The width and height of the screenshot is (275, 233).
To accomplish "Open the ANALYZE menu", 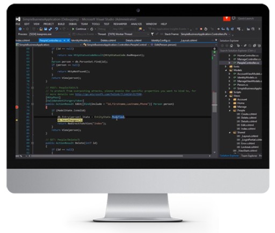I will coord(136,24).
